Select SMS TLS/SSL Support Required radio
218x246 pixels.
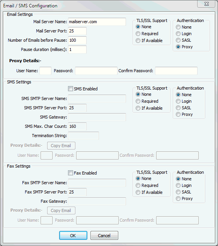pos(138,101)
